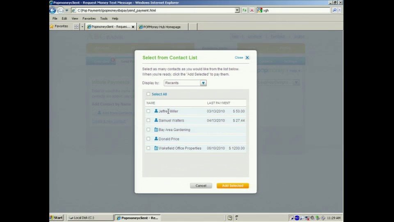This screenshot has height=222, width=394.
Task: Open a new blank tab
Action: coord(193,27)
